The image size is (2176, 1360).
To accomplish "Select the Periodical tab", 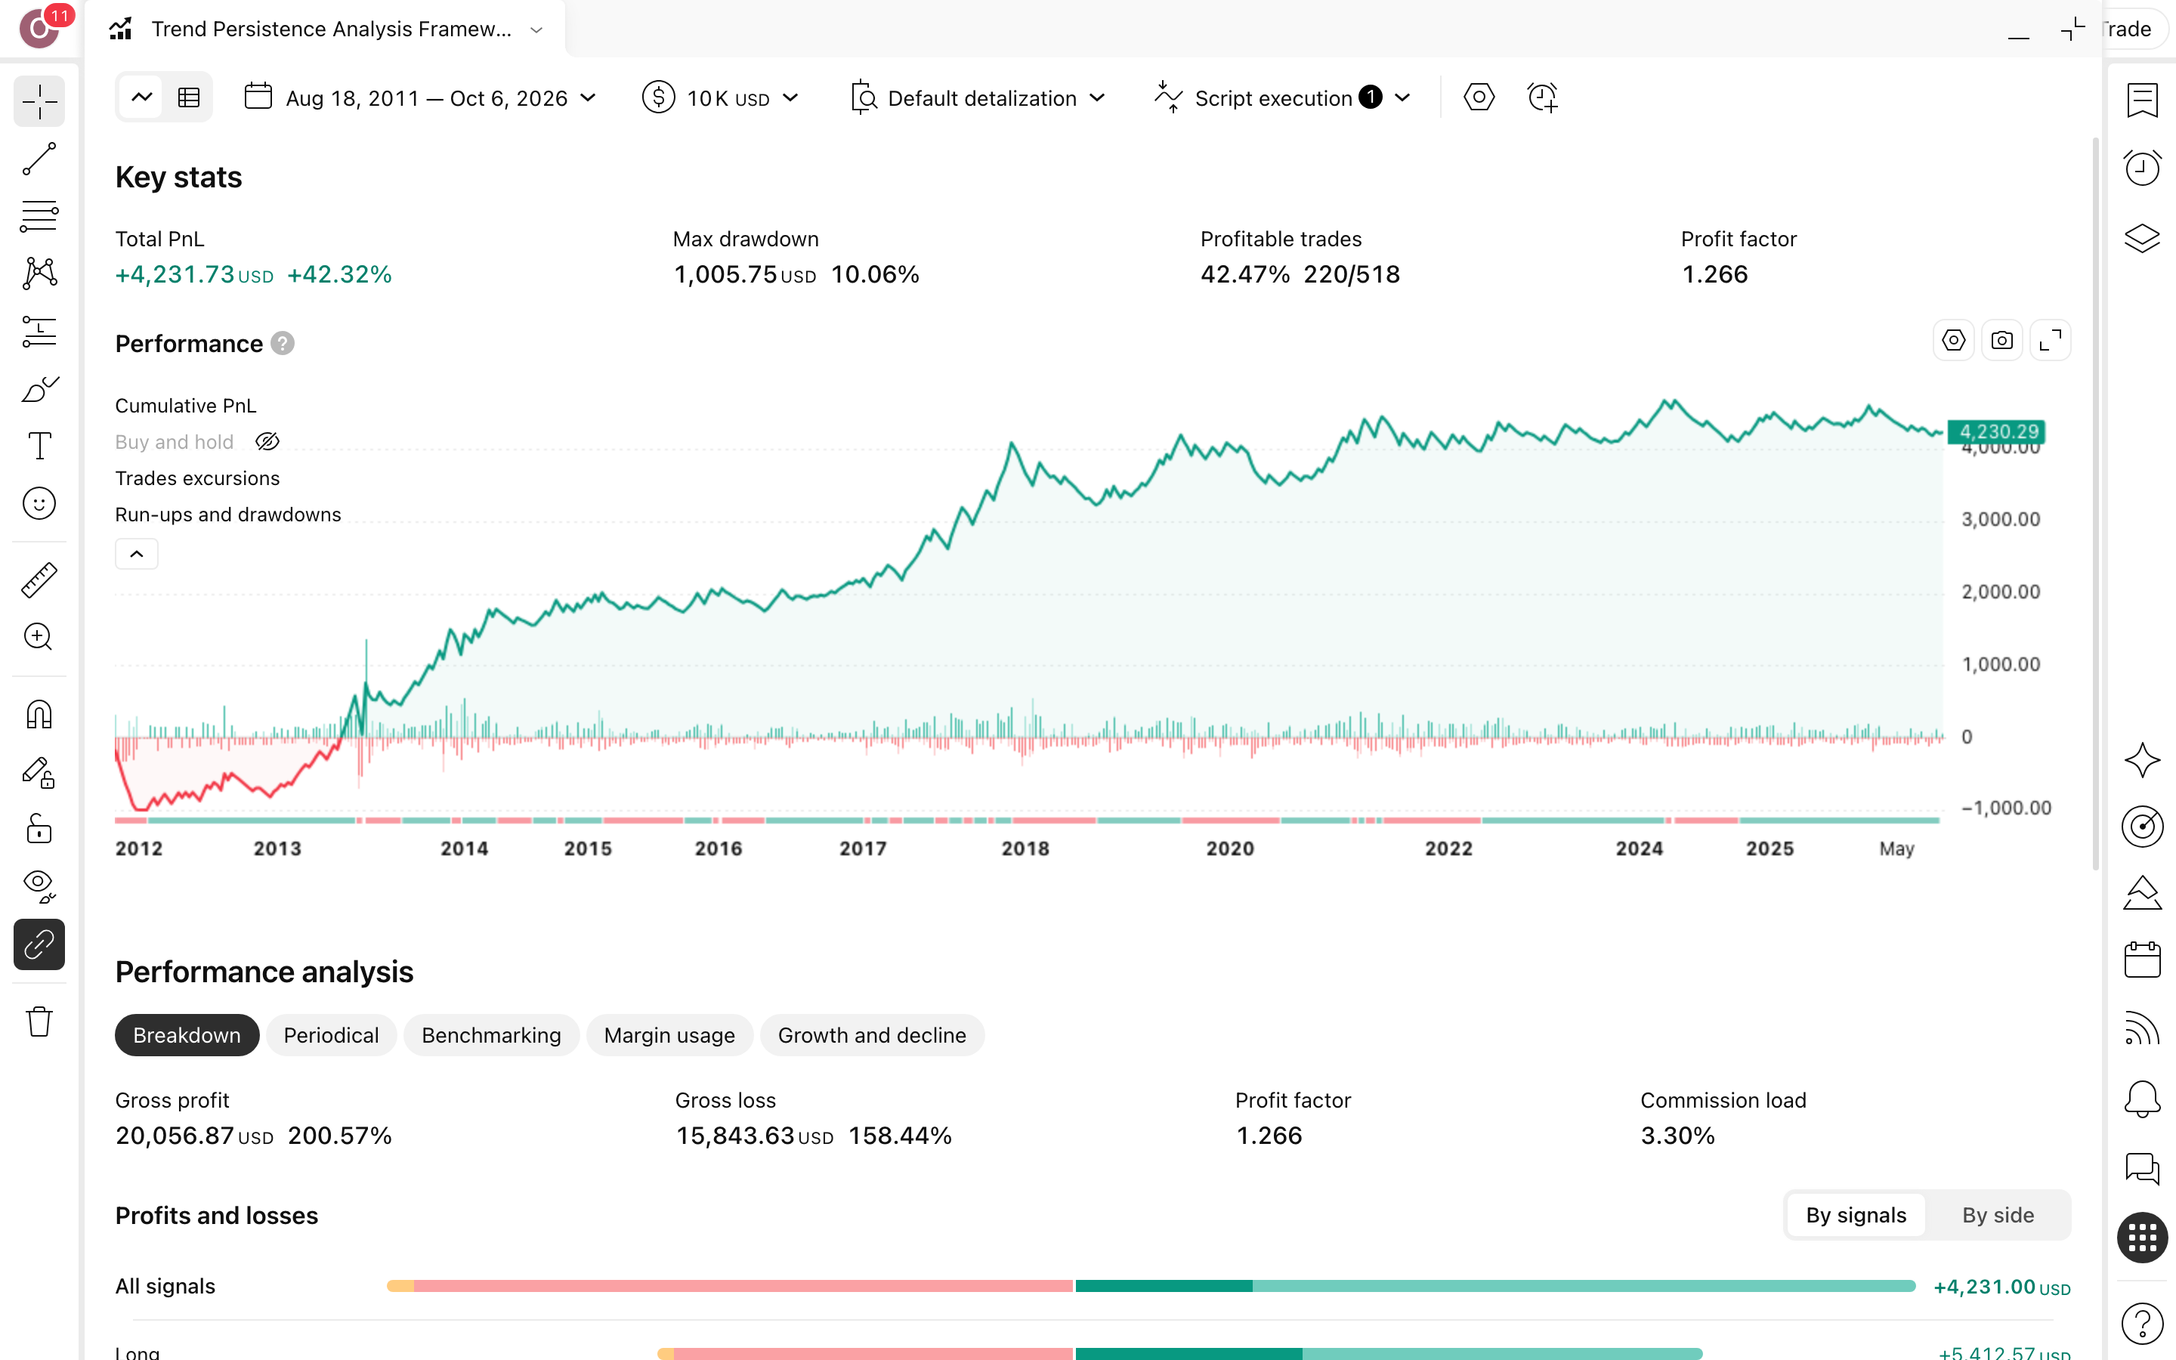I will coord(331,1035).
